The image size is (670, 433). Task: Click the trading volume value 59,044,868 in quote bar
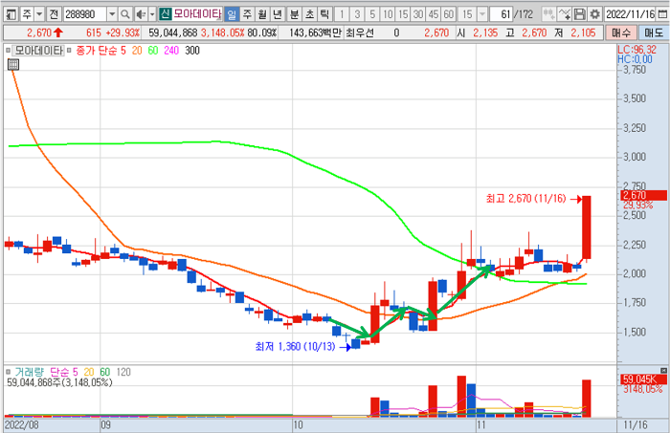coord(173,32)
